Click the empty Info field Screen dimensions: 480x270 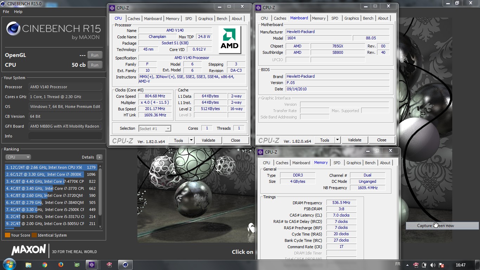pos(65,136)
